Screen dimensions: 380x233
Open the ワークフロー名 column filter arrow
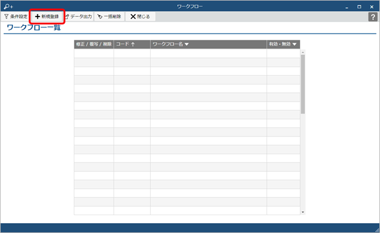pos(186,44)
